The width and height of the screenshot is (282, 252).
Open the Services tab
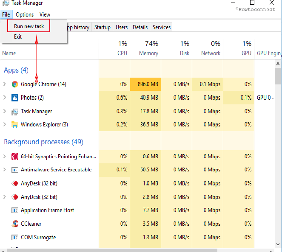coord(162,27)
